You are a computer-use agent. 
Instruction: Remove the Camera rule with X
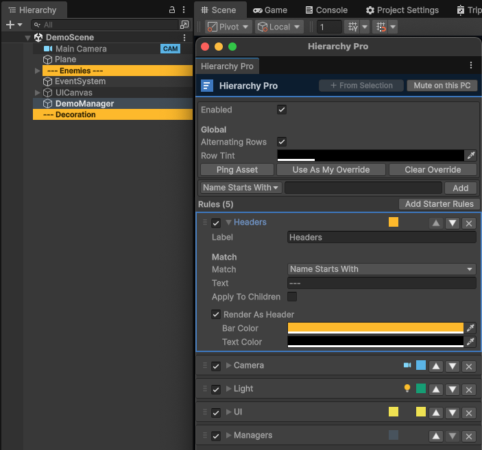click(469, 366)
